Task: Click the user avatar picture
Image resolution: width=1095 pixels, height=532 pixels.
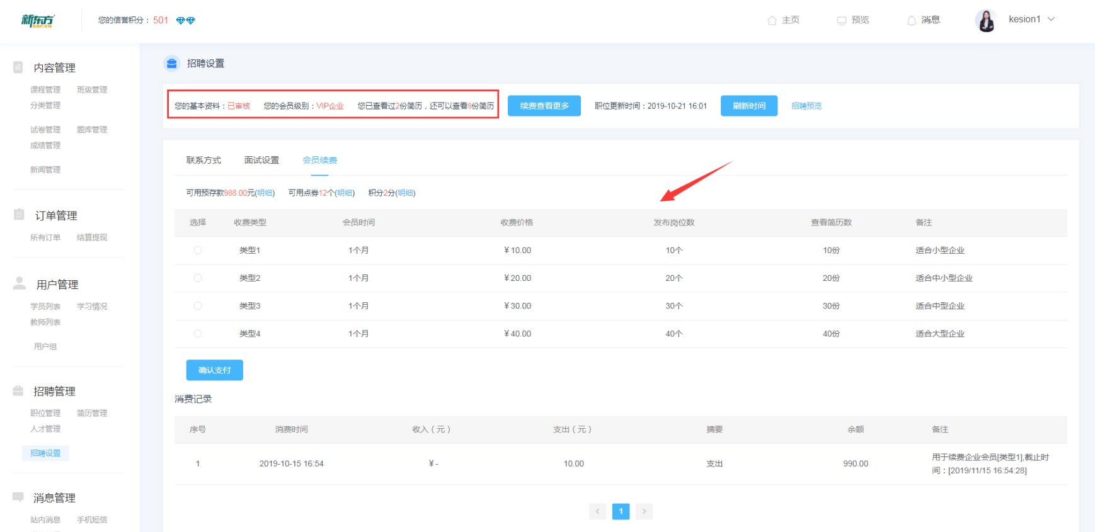Action: click(985, 21)
